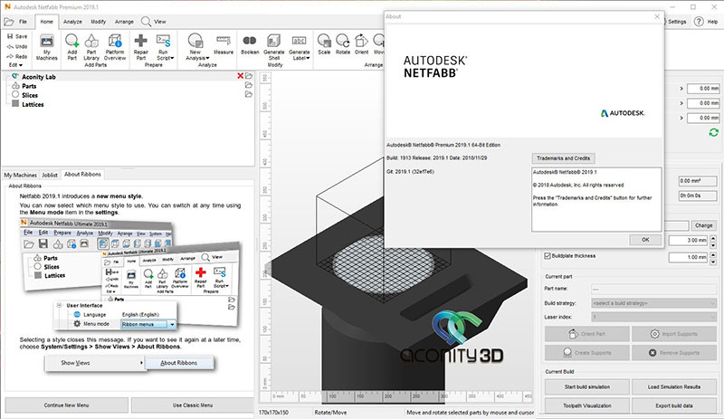This screenshot has width=724, height=419.
Task: Click the red X beside Aconity Lab
Action: coord(240,76)
